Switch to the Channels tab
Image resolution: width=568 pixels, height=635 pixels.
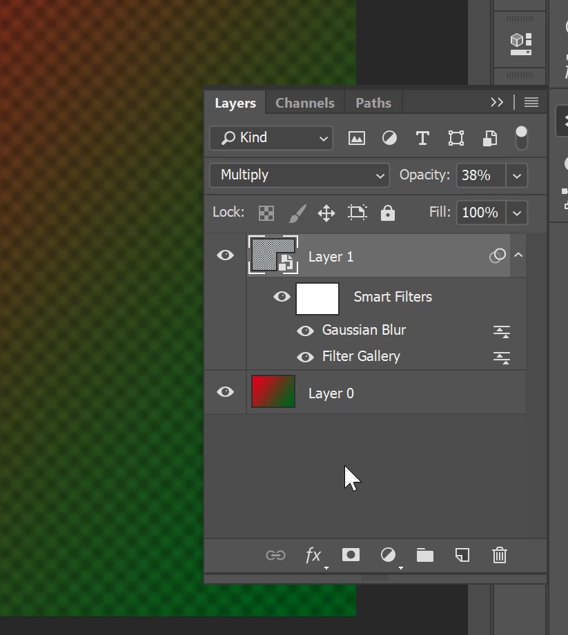305,103
